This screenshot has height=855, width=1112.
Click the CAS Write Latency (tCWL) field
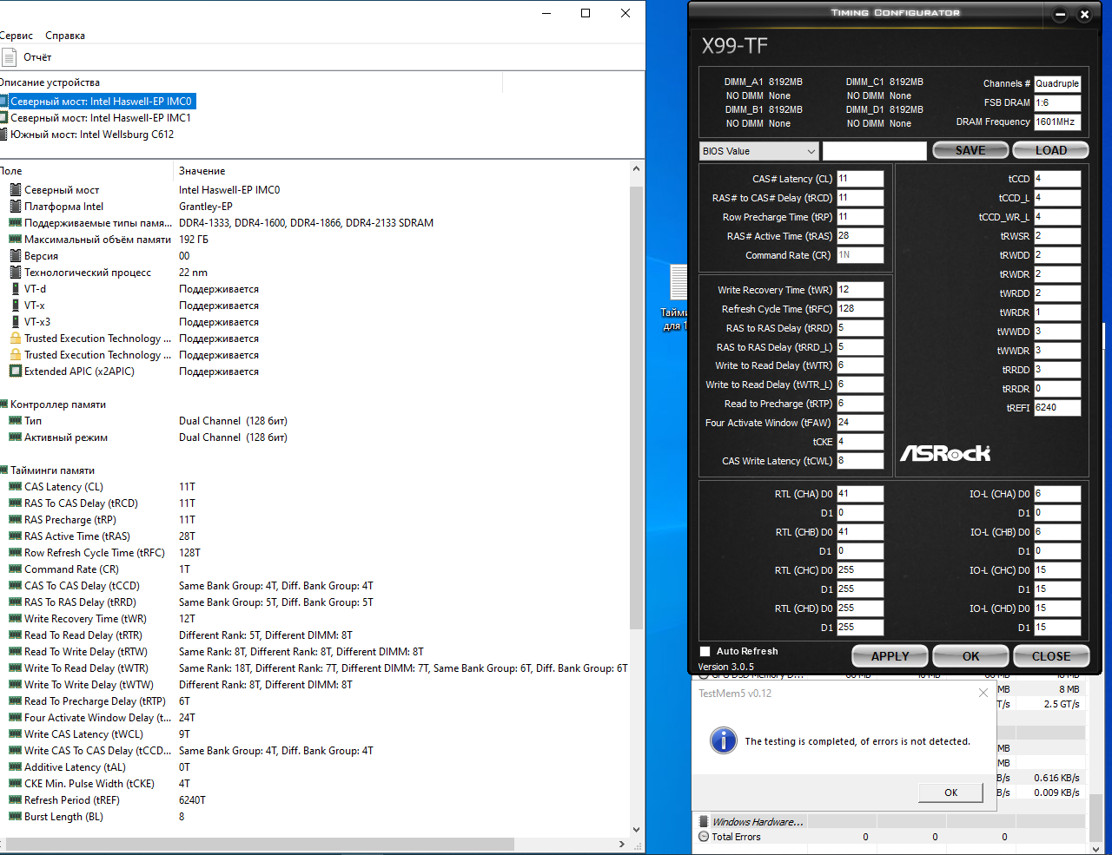click(x=860, y=461)
